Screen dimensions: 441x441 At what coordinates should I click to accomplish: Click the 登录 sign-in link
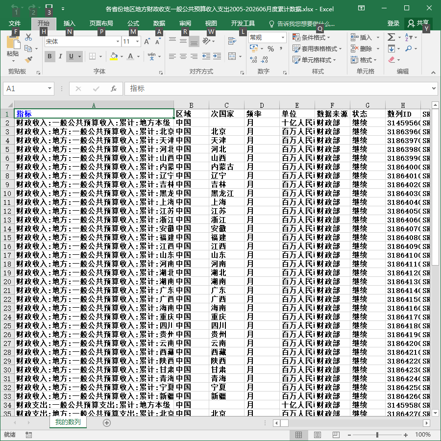(x=393, y=24)
